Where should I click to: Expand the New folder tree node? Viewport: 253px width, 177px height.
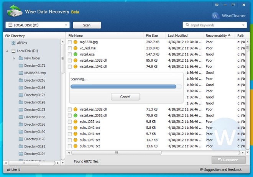tap(14, 58)
